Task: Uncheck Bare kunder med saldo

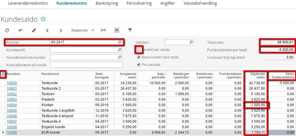Action: click(x=139, y=57)
